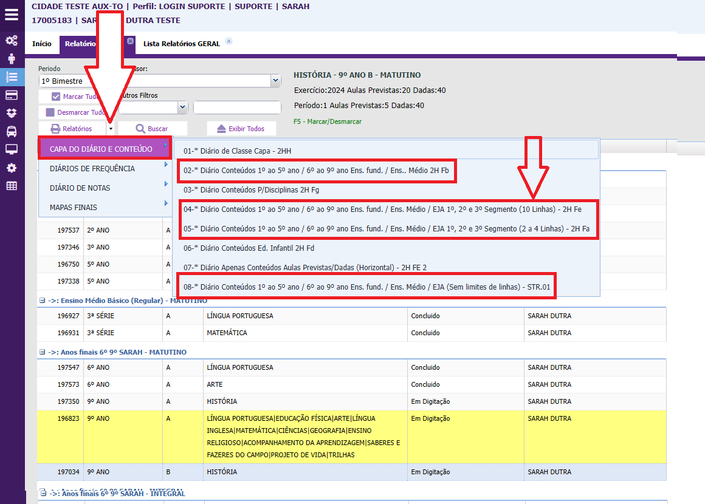Open the Dropbox-style boxes sidebar icon
705x504 pixels.
coord(12,113)
